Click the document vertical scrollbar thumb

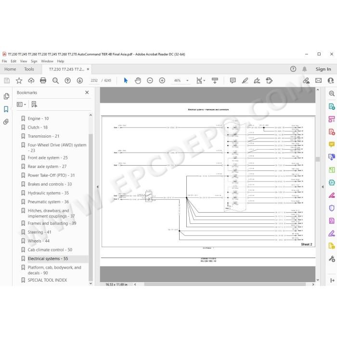tap(318, 159)
